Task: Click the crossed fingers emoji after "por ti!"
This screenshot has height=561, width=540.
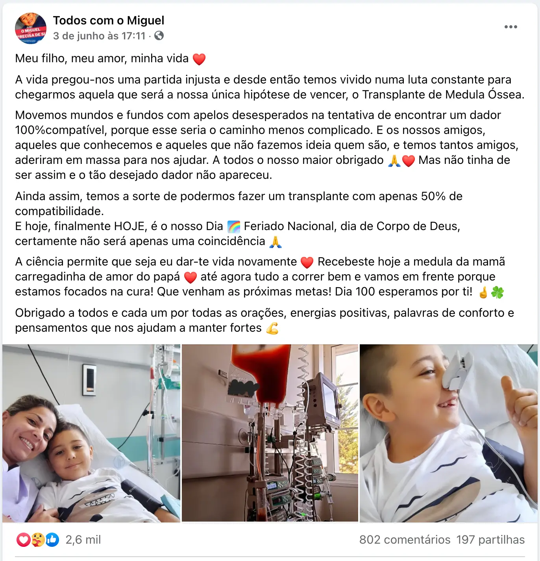Action: pyautogui.click(x=483, y=292)
